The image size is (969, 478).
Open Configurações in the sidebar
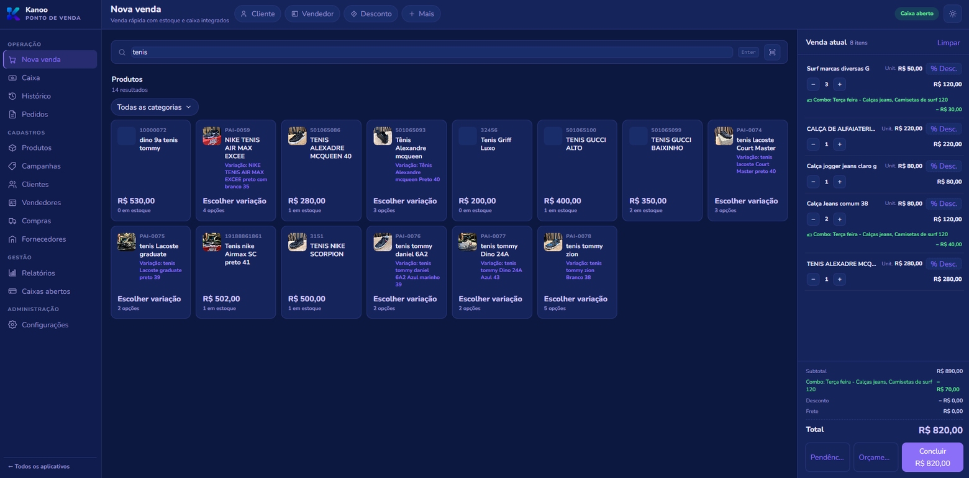click(x=50, y=325)
